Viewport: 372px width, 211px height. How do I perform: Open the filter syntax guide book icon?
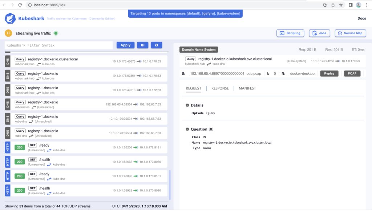click(142, 45)
